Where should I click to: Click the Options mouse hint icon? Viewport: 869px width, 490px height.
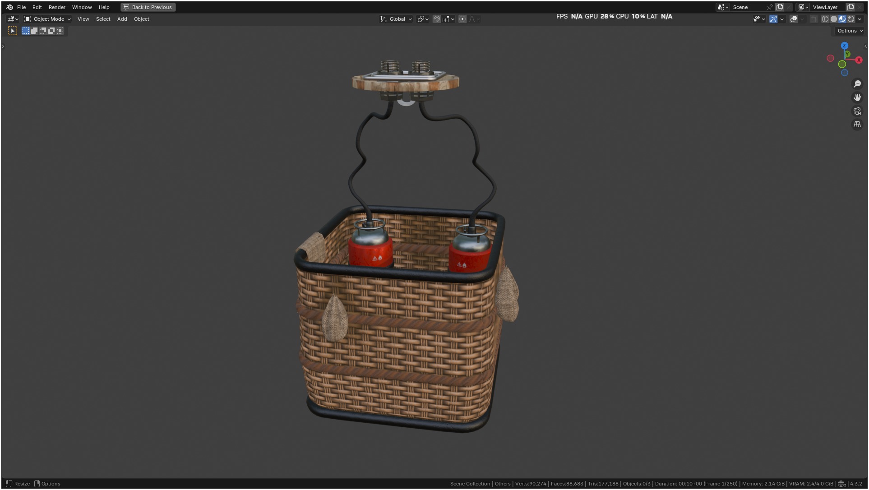(x=37, y=484)
